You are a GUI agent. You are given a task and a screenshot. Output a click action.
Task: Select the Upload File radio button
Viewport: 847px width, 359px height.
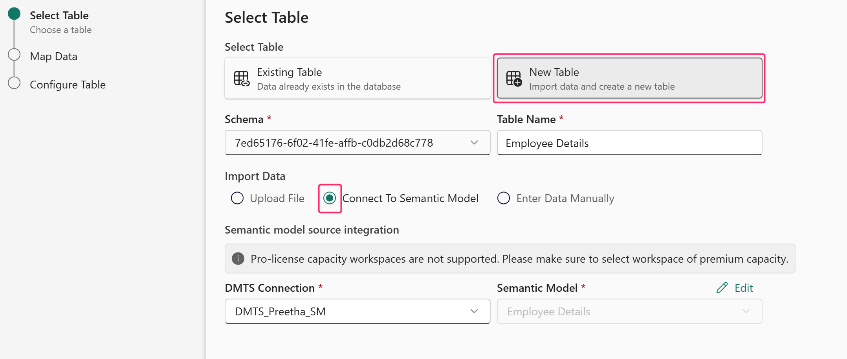coord(237,198)
